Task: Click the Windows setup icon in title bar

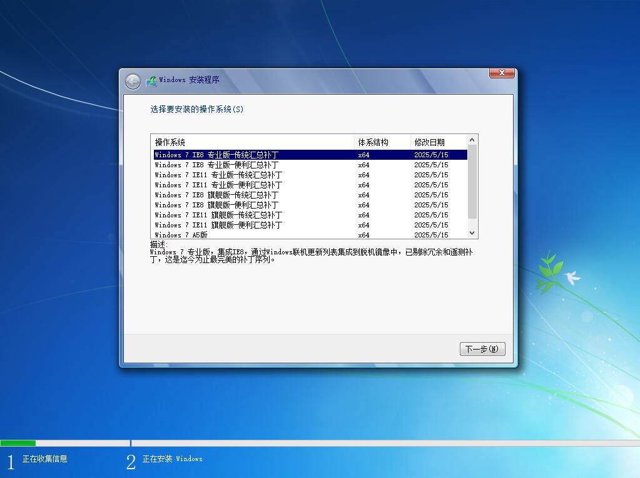Action: 151,81
